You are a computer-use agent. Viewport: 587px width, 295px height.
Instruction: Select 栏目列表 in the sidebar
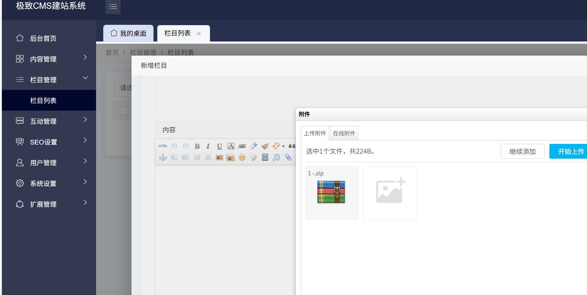pyautogui.click(x=49, y=101)
